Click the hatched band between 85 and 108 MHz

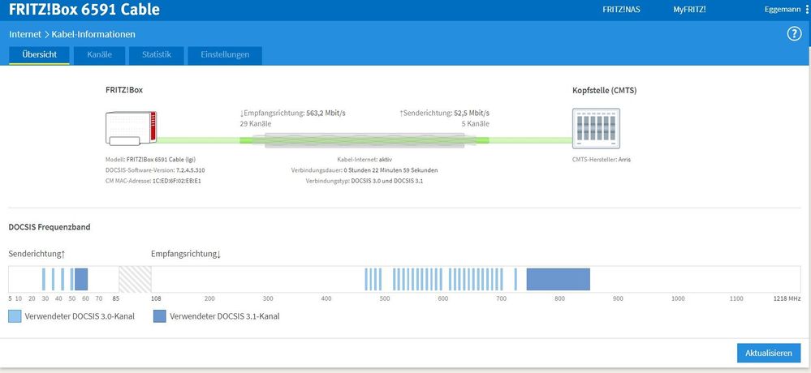click(135, 280)
